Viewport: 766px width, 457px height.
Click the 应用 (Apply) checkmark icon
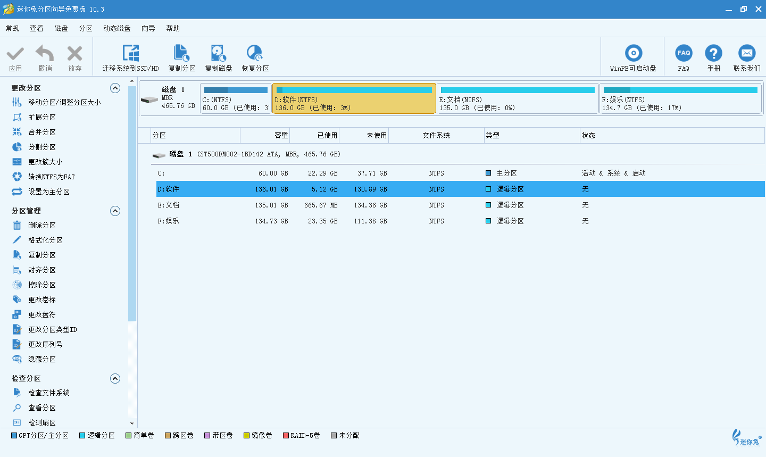(x=15, y=54)
